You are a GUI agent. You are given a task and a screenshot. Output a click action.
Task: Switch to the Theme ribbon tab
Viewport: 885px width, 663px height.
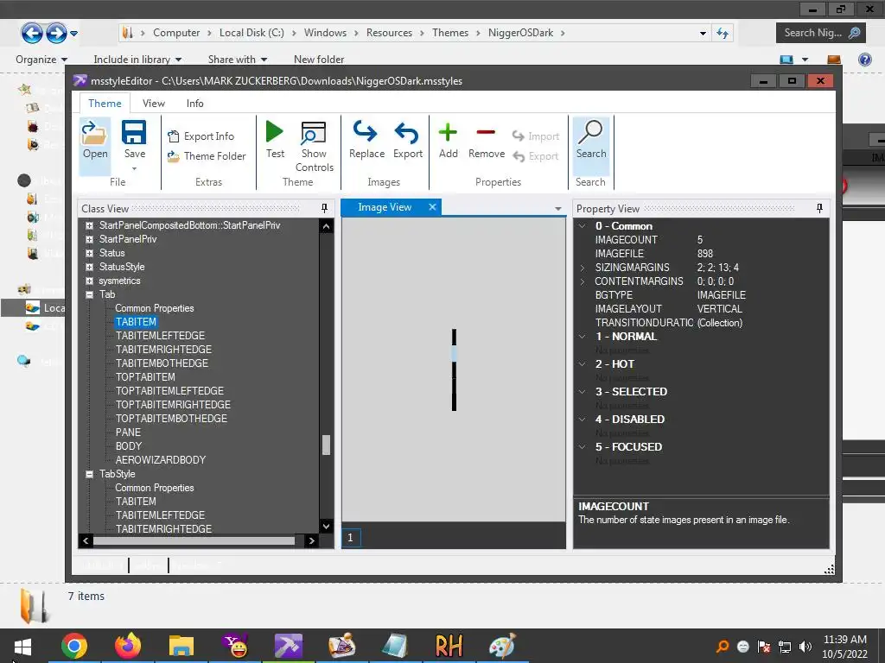click(x=105, y=104)
